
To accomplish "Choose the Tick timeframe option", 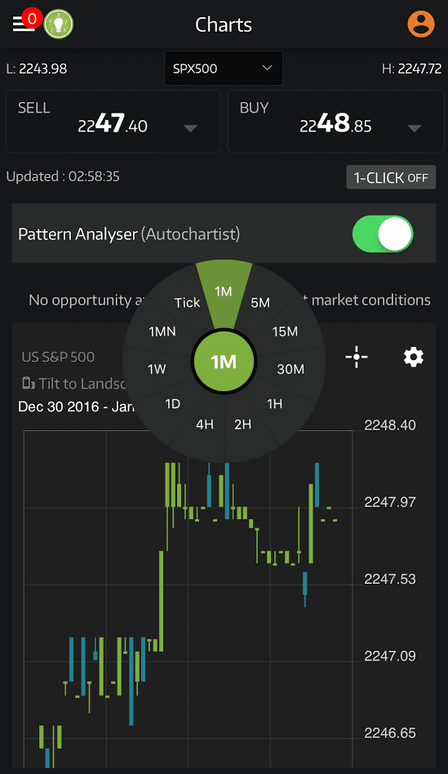I will click(188, 303).
